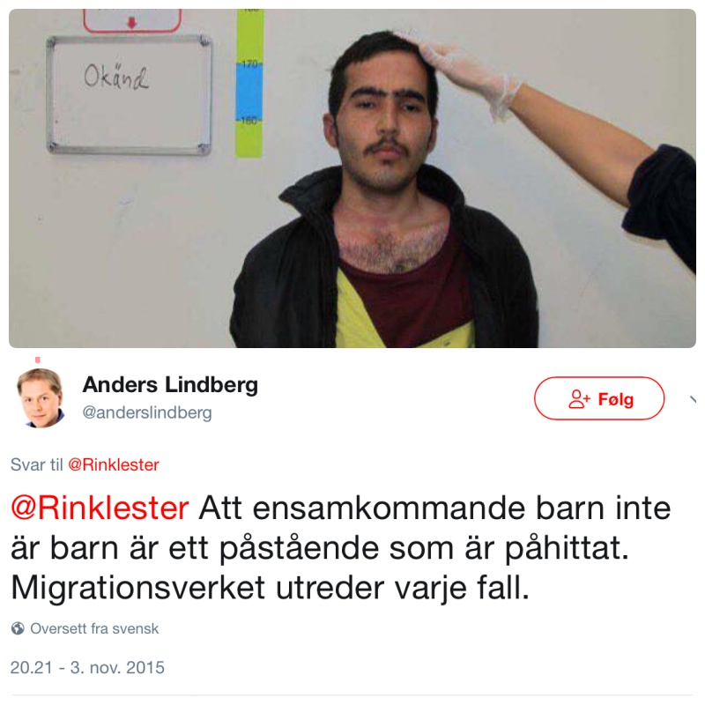Image resolution: width=705 pixels, height=705 pixels.
Task: Open the 20.21 - 3. nov. 2015 timestamp
Action: point(87,668)
